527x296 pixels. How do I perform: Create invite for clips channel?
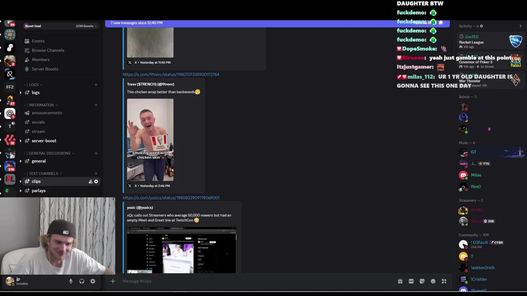tap(91, 182)
